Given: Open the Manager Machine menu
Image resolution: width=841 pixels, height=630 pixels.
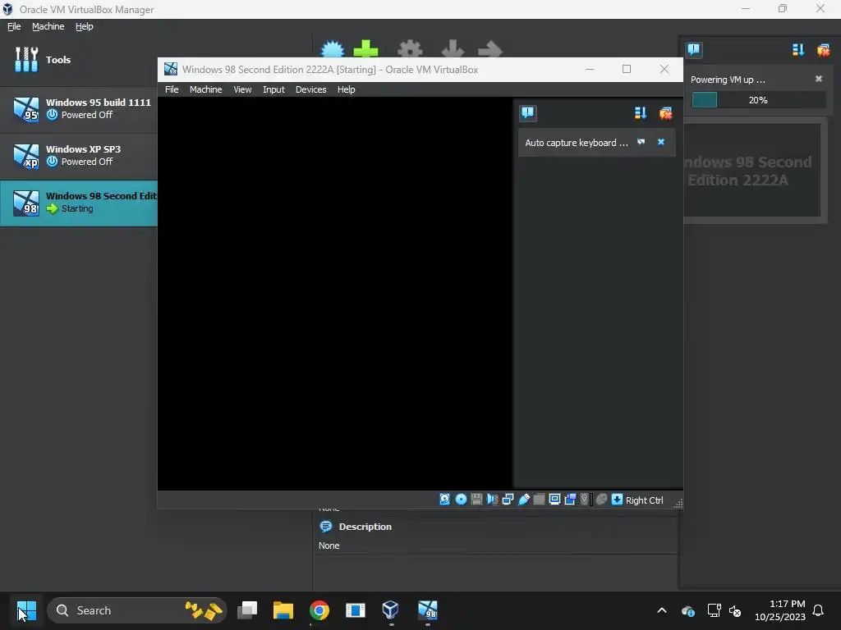Looking at the screenshot, I should click(x=48, y=26).
